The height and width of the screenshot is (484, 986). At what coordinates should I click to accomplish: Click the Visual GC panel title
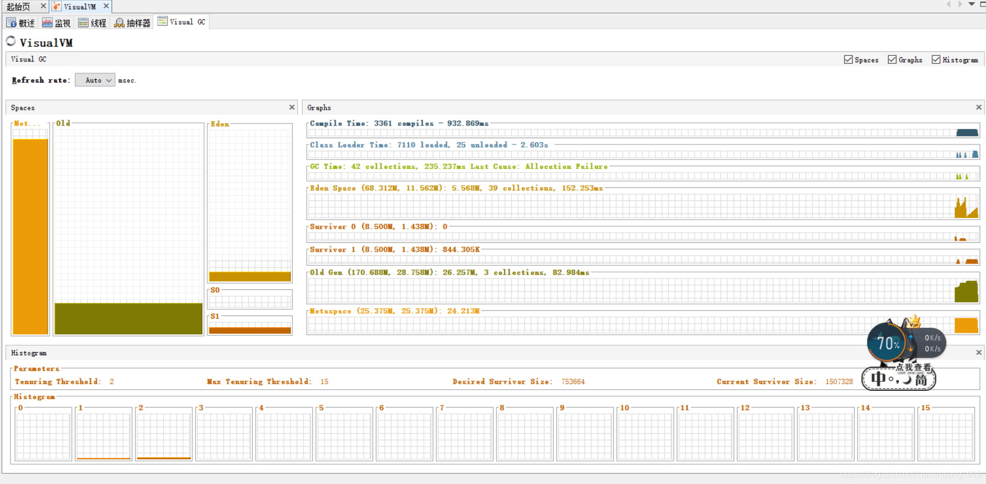29,59
